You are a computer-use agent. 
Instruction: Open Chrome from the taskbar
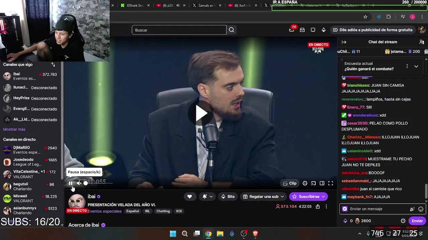[x=208, y=234]
